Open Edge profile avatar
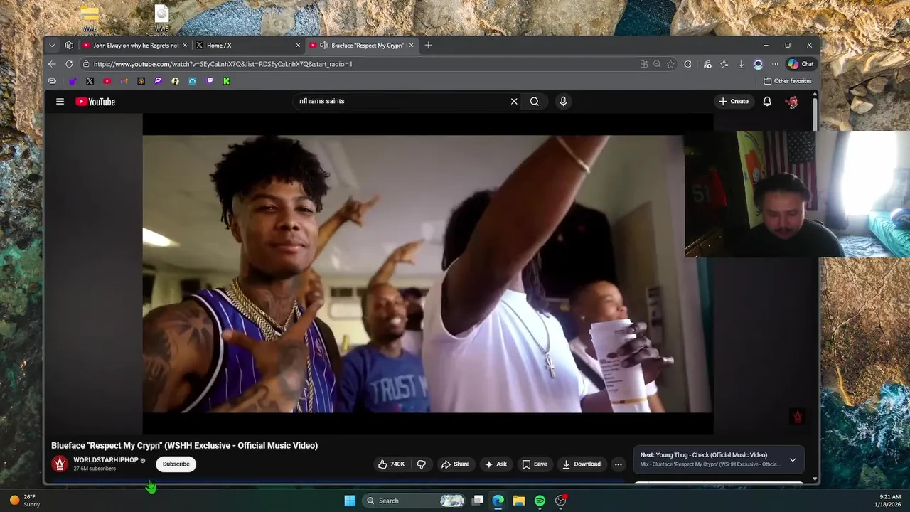910x512 pixels. coord(758,64)
